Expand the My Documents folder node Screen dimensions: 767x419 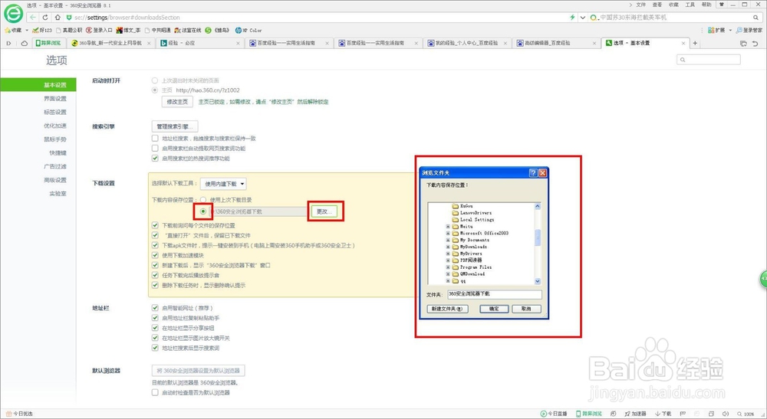pyautogui.click(x=448, y=241)
